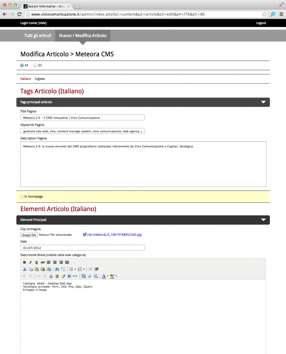286x354 pixels.
Task: Clean up messy code with broom icon
Action: (x=63, y=276)
